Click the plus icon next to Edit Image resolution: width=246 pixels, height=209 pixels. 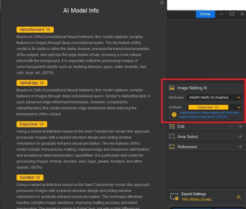tap(240, 126)
